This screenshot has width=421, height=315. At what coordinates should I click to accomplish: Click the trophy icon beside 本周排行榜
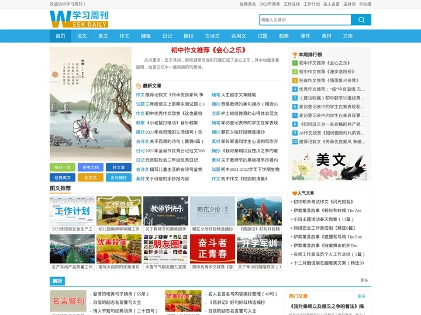295,55
